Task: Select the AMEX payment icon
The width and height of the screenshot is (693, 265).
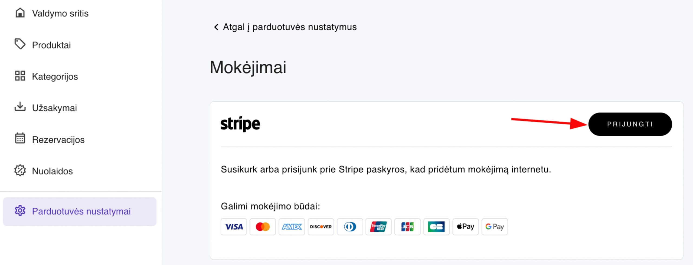Action: coord(292,227)
